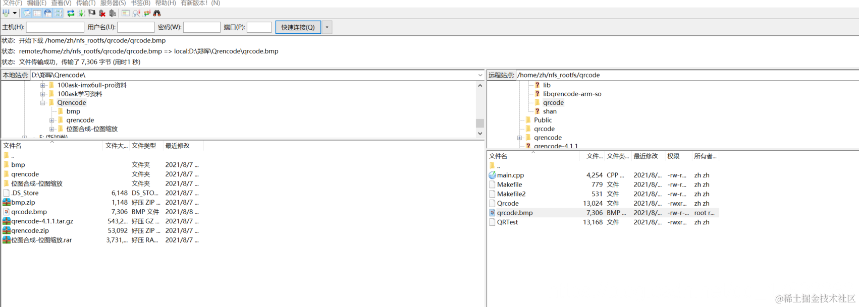Click the magnifying glass toolbar icon

click(136, 13)
